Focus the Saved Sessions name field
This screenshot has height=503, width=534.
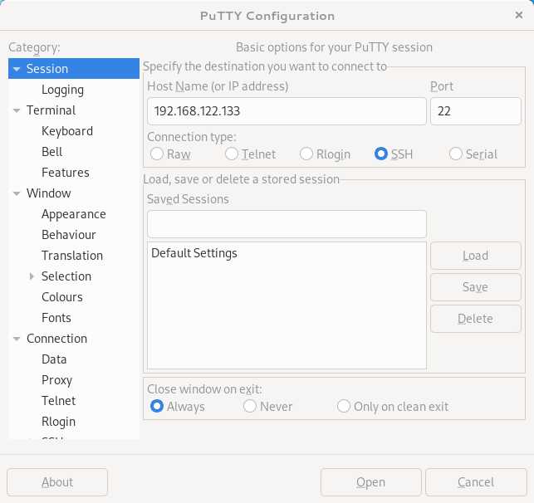287,224
